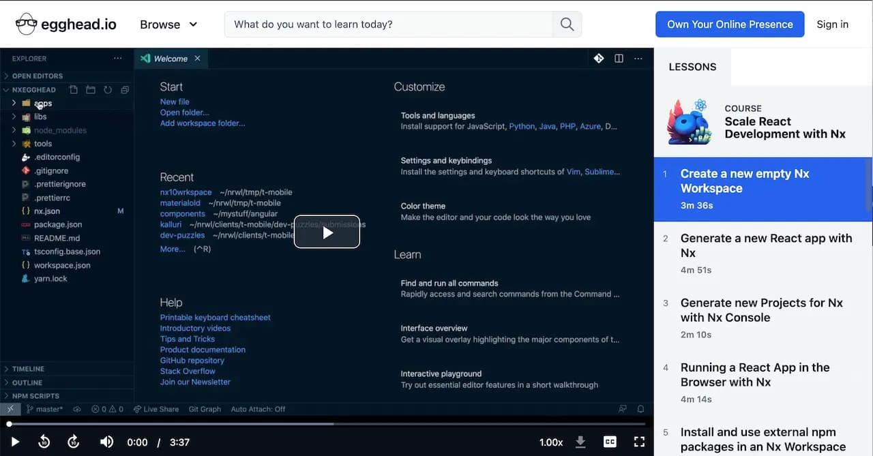Close the Welcome tab

pyautogui.click(x=197, y=59)
